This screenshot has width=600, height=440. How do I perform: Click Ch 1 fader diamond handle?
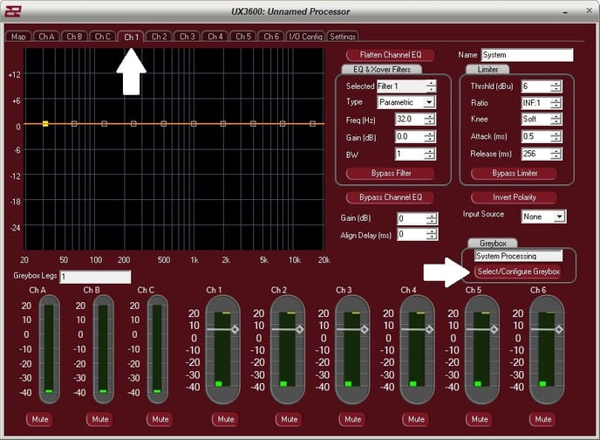point(235,329)
